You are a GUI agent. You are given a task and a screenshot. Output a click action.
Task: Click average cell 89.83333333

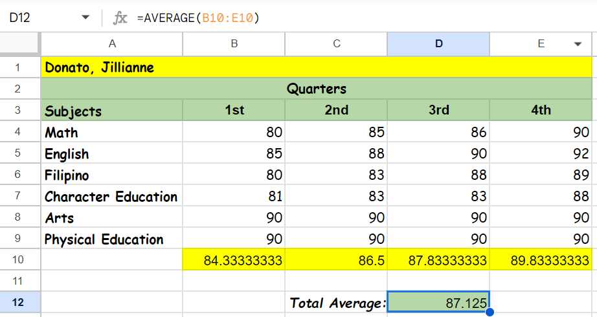coord(541,259)
